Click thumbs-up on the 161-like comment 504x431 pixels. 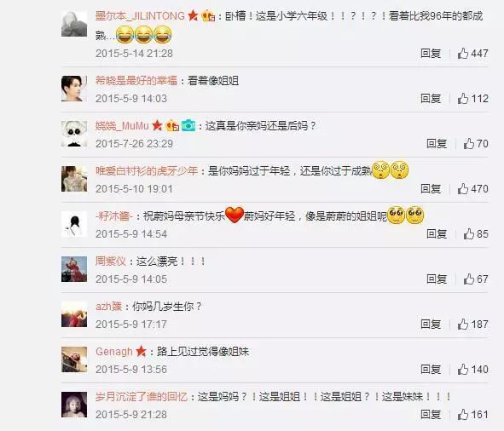coord(463,414)
